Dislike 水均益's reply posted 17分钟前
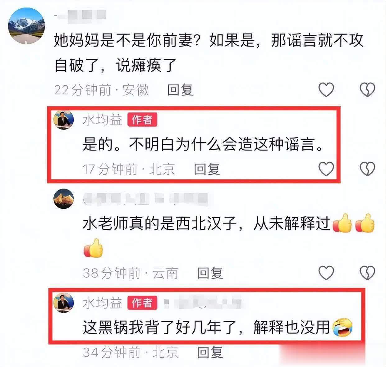 pos(367,169)
